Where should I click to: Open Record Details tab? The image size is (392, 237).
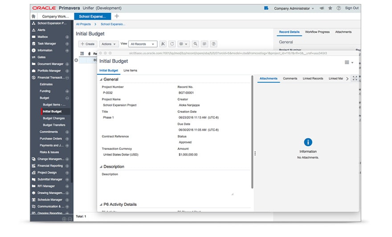coord(289,32)
